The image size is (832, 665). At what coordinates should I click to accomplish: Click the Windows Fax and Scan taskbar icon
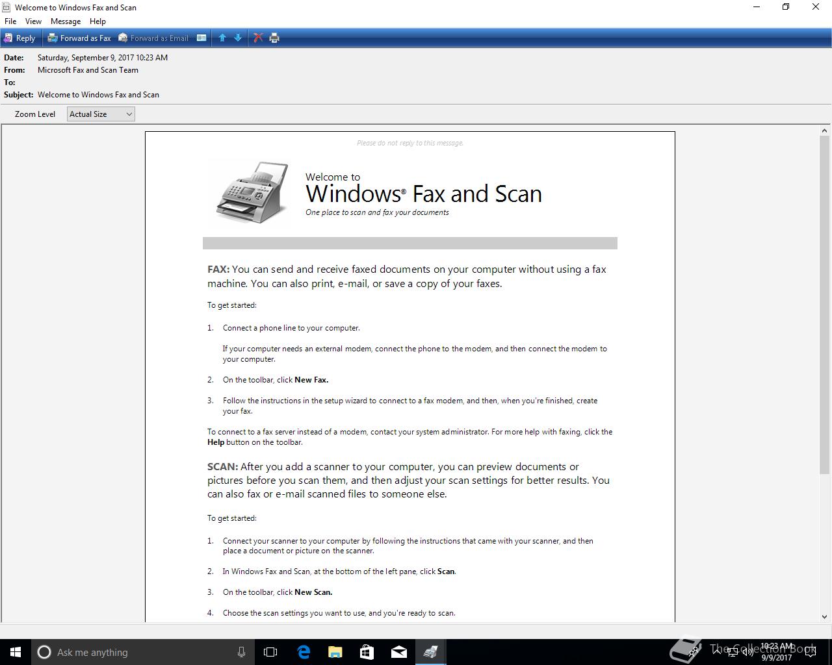coord(430,652)
